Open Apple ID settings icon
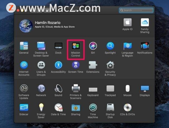Image resolution: width=169 pixels, height=128 pixels. pyautogui.click(x=128, y=22)
